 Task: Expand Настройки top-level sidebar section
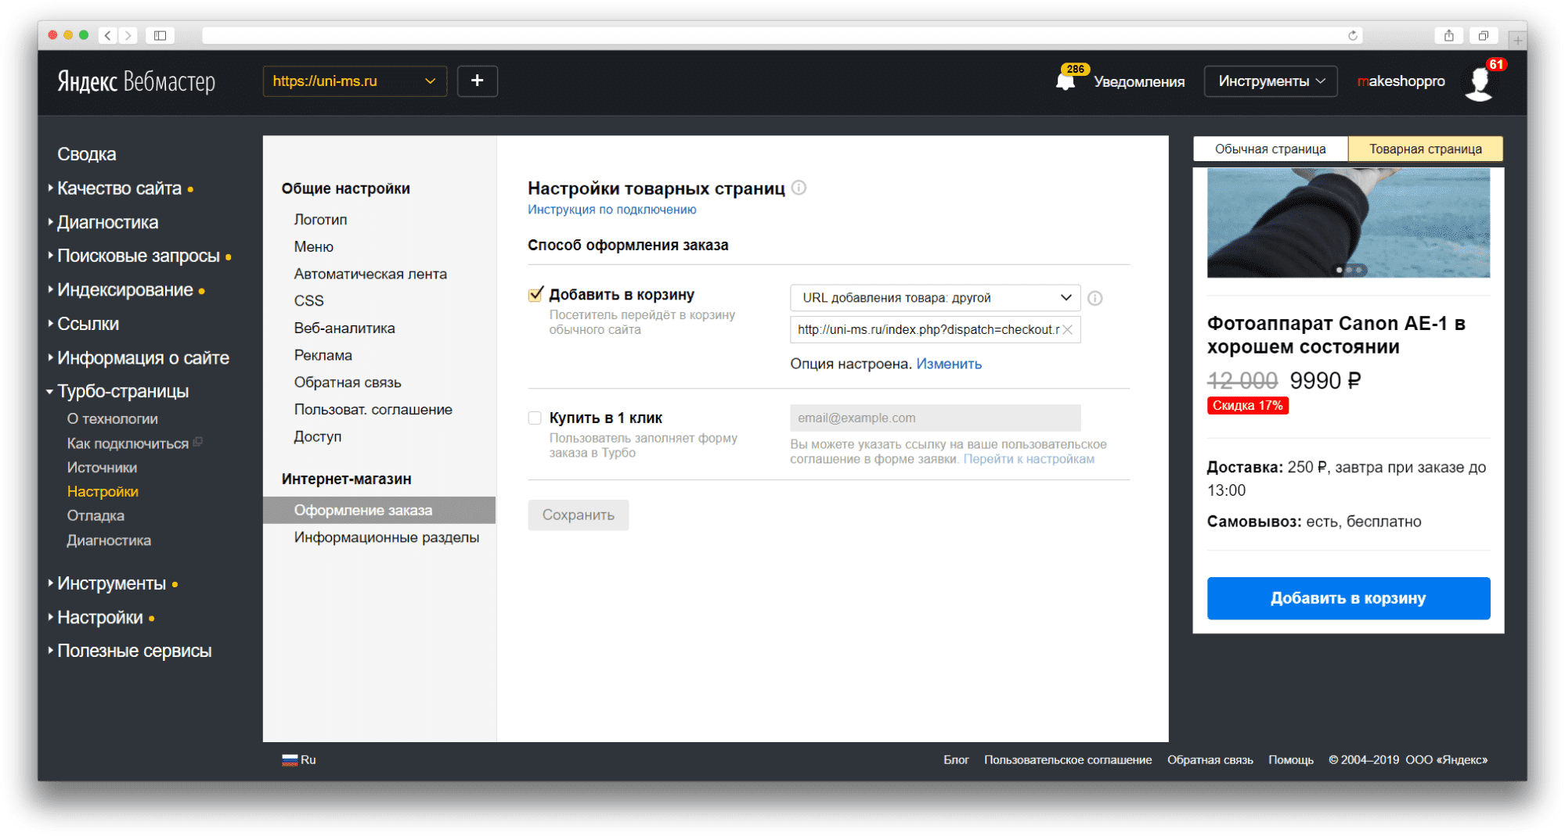tap(100, 617)
